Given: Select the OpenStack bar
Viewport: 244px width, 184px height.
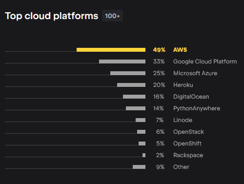Looking at the screenshot, I should pyautogui.click(x=141, y=132).
